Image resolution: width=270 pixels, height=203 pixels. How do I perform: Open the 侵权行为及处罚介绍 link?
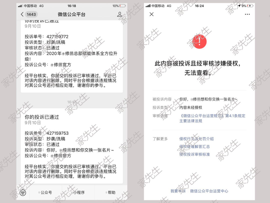pos(196,139)
